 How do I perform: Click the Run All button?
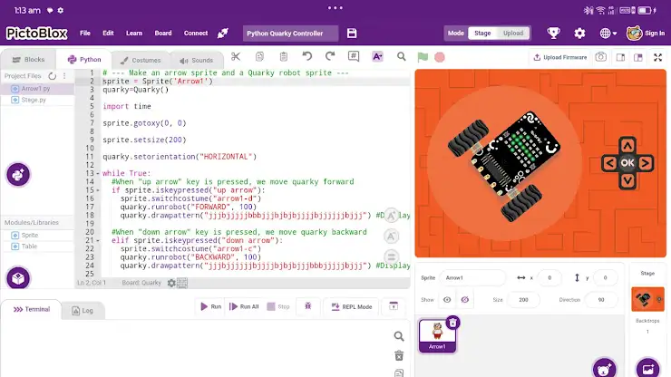click(244, 307)
